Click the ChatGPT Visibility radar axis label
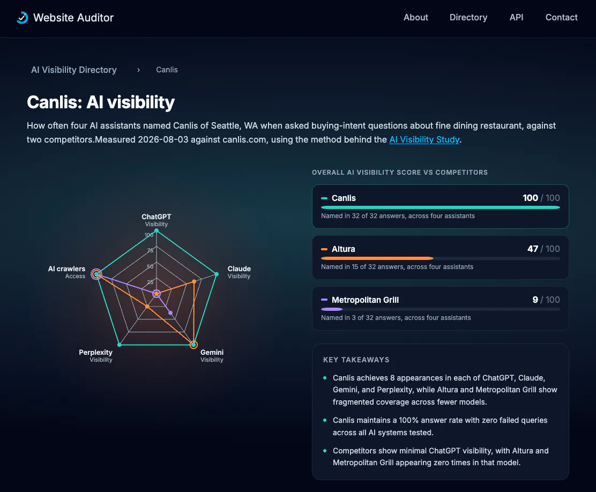This screenshot has width=596, height=492. click(156, 220)
